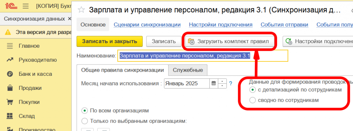Screen dimensions: 353x131
Task: Click the Записать button
Action: click(164, 41)
